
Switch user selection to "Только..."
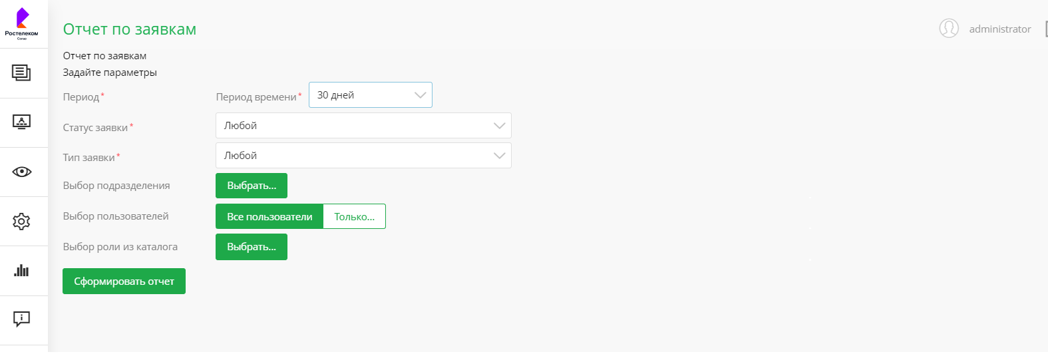click(x=354, y=216)
